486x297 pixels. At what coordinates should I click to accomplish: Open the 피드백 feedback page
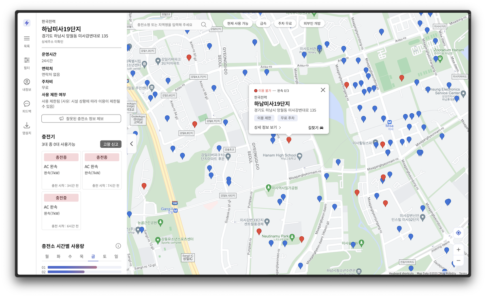[27, 106]
